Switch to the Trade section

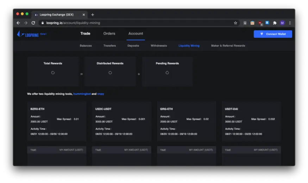(x=85, y=33)
